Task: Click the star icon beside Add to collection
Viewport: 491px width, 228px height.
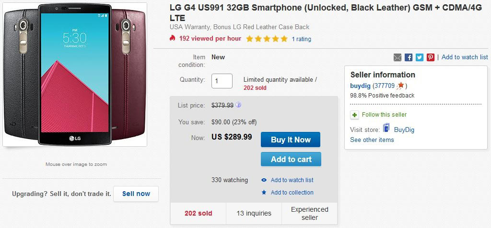Action: point(264,192)
